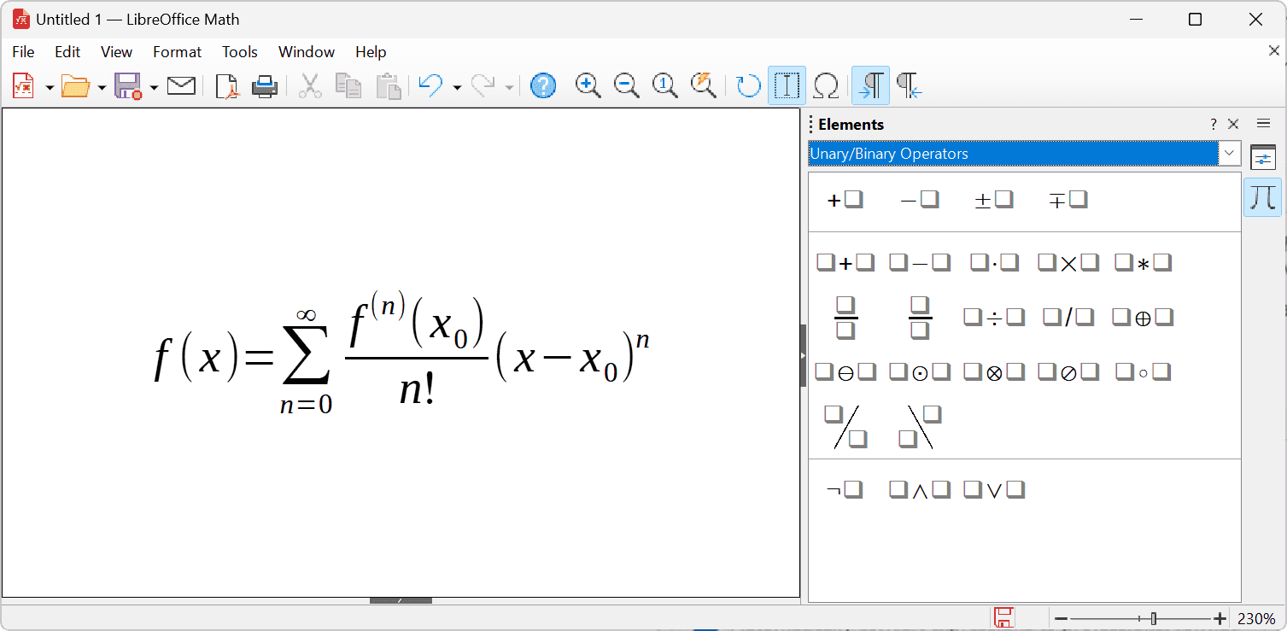Export directly as PDF
Viewport: 1287px width, 631px height.
click(227, 85)
